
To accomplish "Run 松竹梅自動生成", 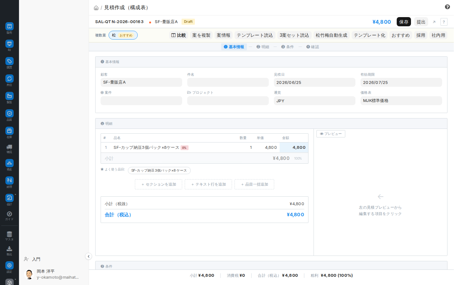I will click(x=331, y=35).
